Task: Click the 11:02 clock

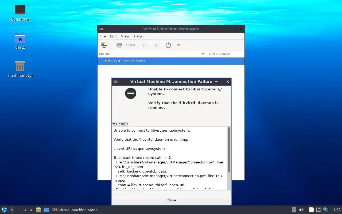Action: coord(336,210)
